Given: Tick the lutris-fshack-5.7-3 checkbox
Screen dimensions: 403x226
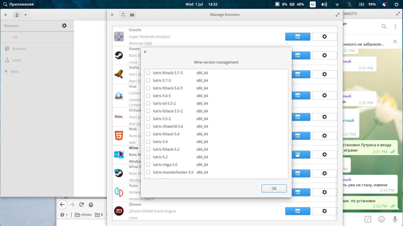Looking at the screenshot, I should point(148,73).
